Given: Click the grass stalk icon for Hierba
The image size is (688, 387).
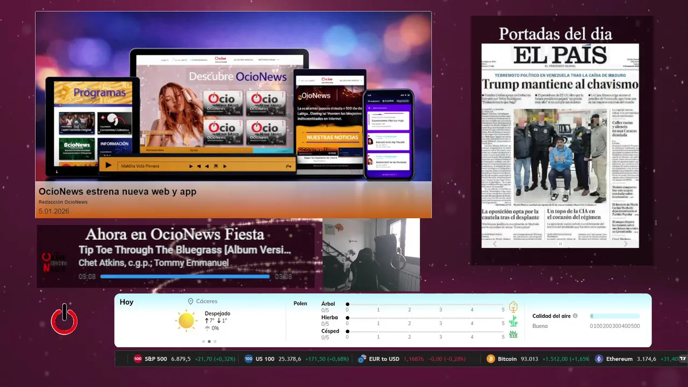Looking at the screenshot, I should (x=513, y=321).
